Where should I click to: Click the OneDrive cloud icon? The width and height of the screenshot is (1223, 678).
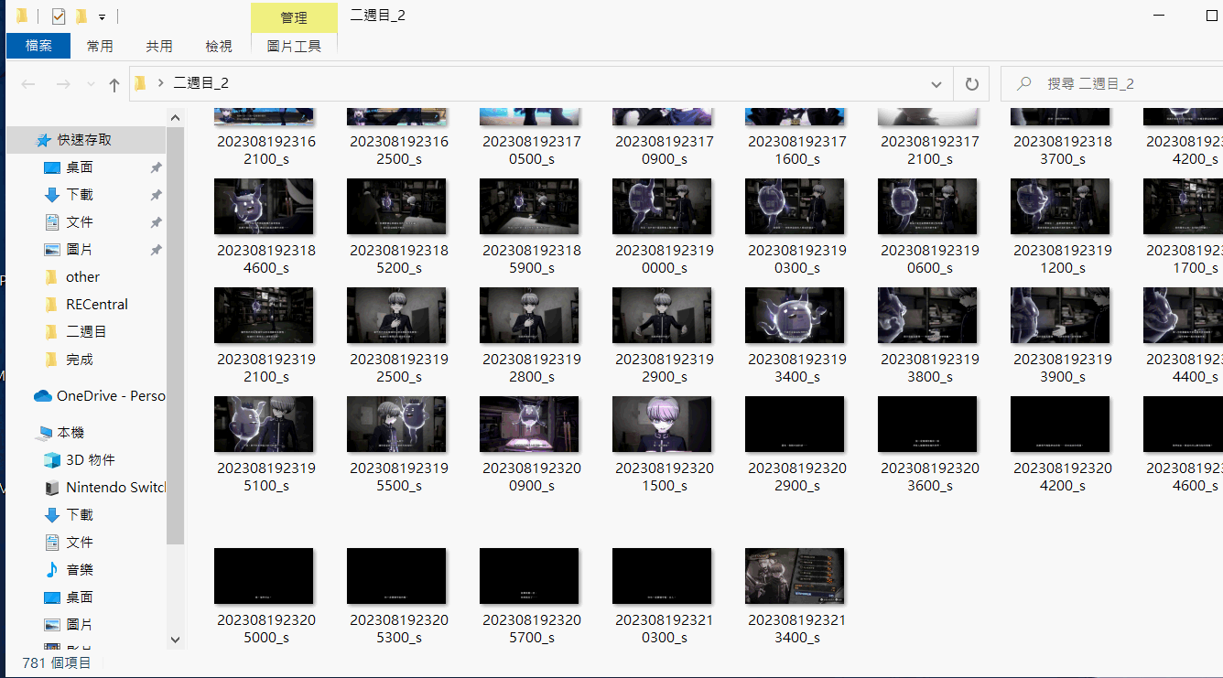tap(43, 396)
